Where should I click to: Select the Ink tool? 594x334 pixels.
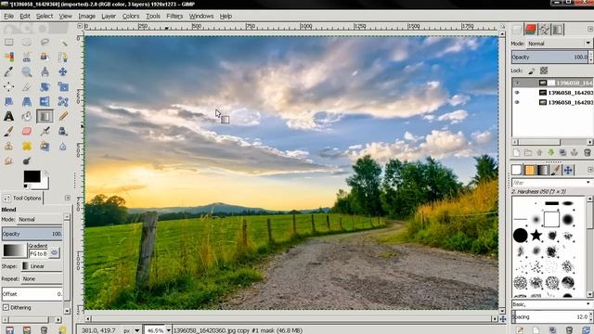pos(63,132)
